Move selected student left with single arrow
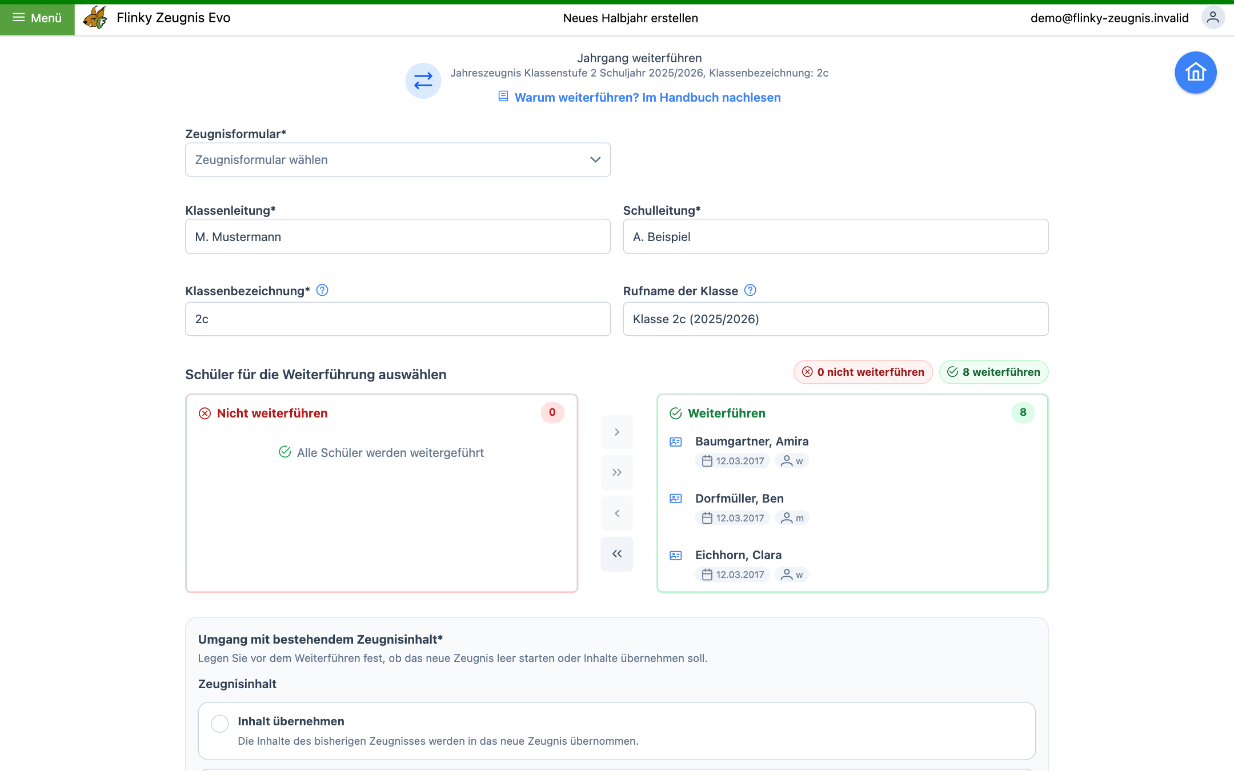The height and width of the screenshot is (771, 1234). (x=617, y=513)
